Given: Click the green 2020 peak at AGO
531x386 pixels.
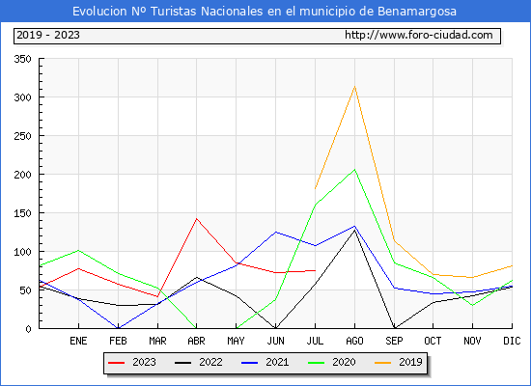Looking at the screenshot, I should [x=354, y=169].
